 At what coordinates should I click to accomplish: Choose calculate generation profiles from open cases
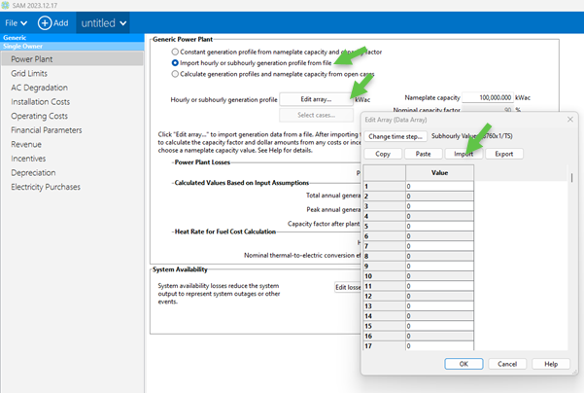coord(175,73)
